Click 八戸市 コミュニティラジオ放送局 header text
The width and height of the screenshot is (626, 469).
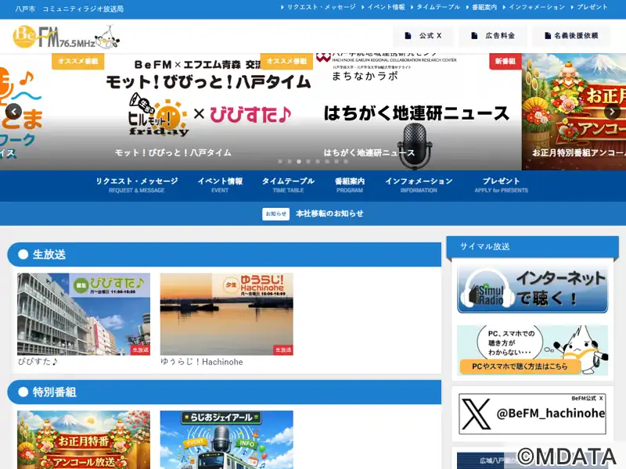[x=70, y=9]
